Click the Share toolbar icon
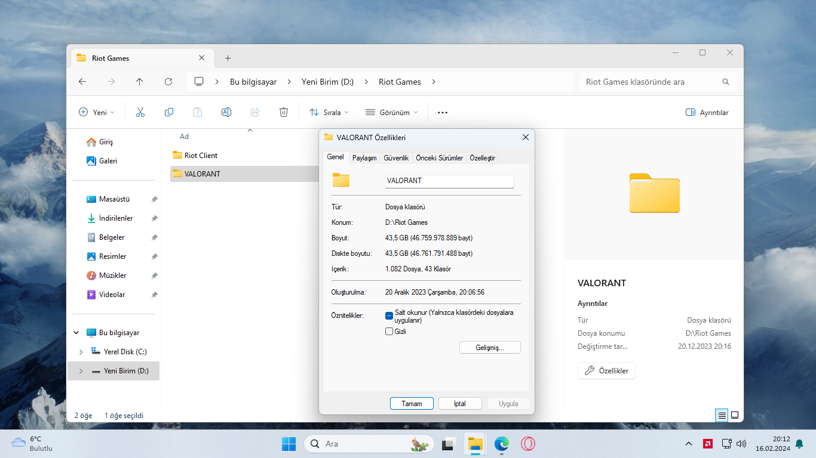 (x=255, y=112)
